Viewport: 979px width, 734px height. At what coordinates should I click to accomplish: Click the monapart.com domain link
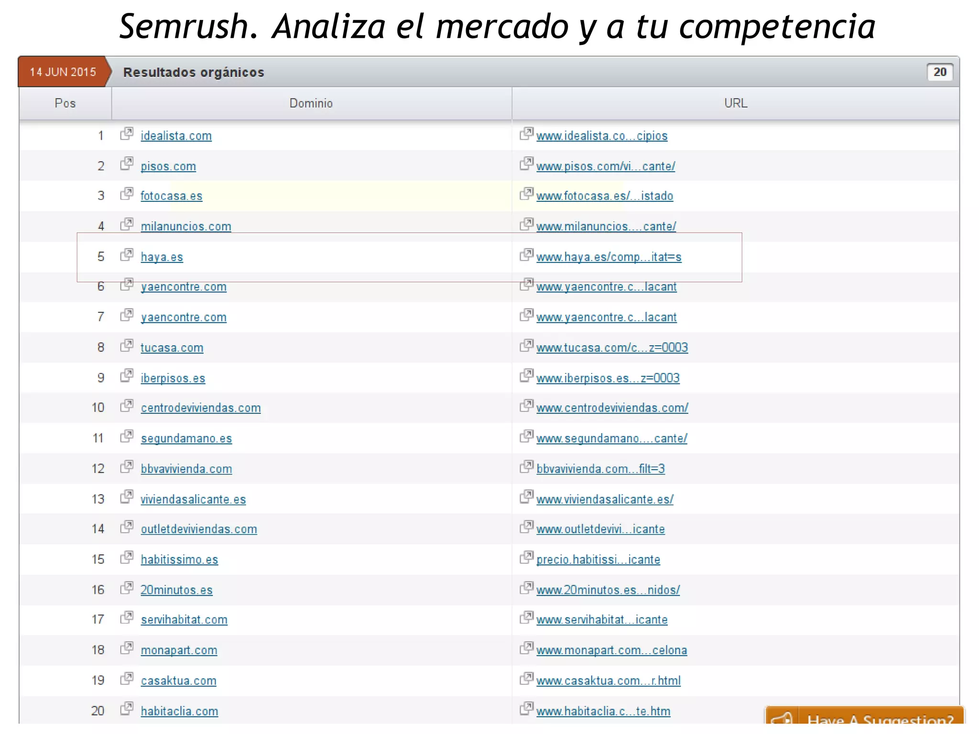pyautogui.click(x=179, y=650)
